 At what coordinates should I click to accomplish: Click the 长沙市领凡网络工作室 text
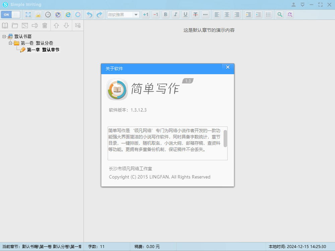(x=130, y=169)
